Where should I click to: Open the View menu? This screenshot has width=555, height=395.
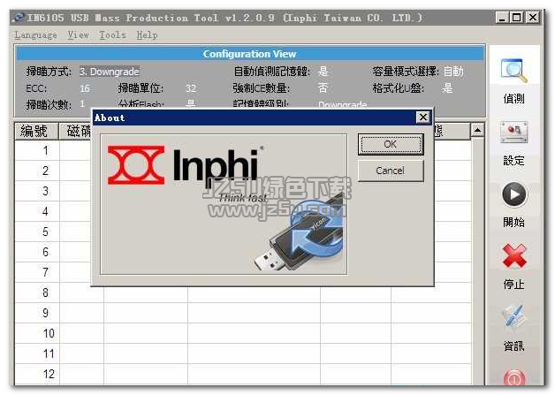click(x=79, y=35)
